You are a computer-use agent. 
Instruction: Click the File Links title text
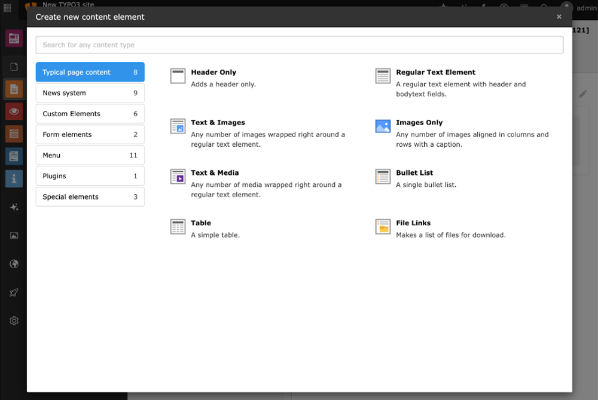pyautogui.click(x=413, y=223)
